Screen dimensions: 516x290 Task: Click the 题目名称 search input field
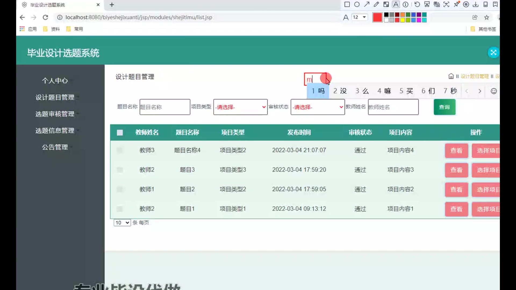(x=165, y=107)
